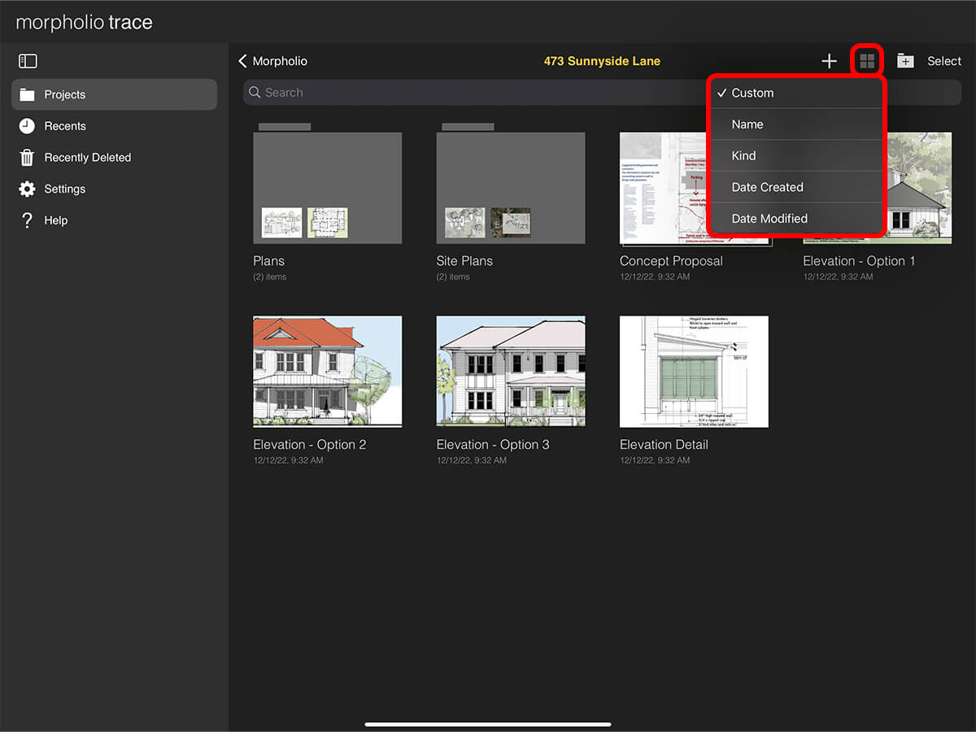Image resolution: width=976 pixels, height=732 pixels.
Task: Open the Plans folder
Action: click(x=327, y=187)
